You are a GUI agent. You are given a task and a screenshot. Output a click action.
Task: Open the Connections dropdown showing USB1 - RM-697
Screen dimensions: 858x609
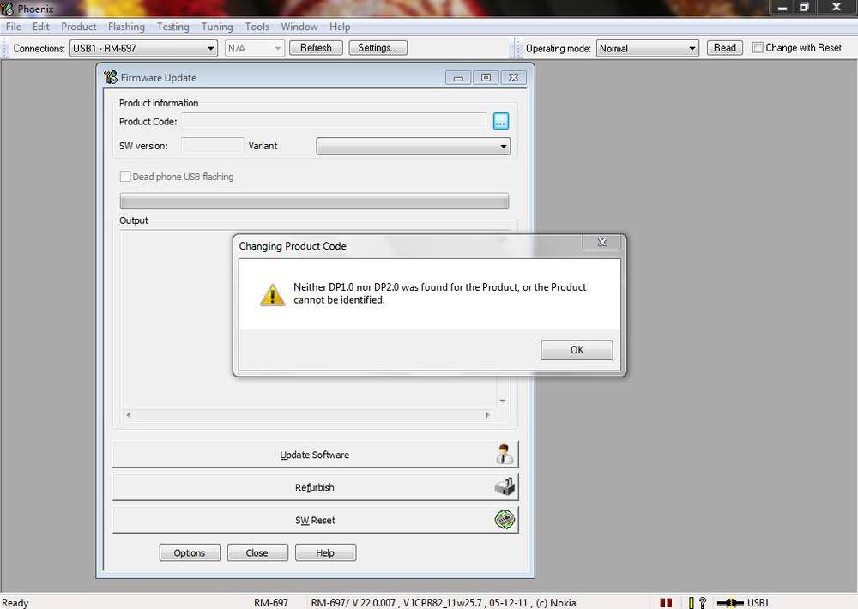(x=144, y=48)
